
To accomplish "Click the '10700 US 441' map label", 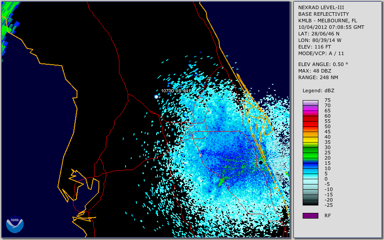I will [175, 91].
